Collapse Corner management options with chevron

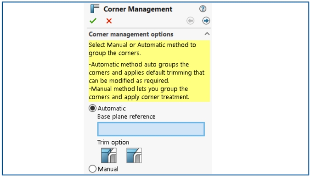tap(207, 33)
